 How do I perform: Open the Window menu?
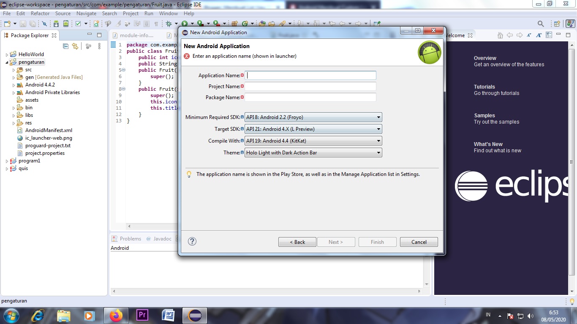tap(169, 13)
